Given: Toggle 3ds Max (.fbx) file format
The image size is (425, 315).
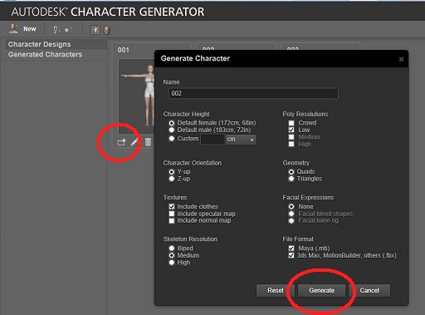Looking at the screenshot, I should 291,255.
